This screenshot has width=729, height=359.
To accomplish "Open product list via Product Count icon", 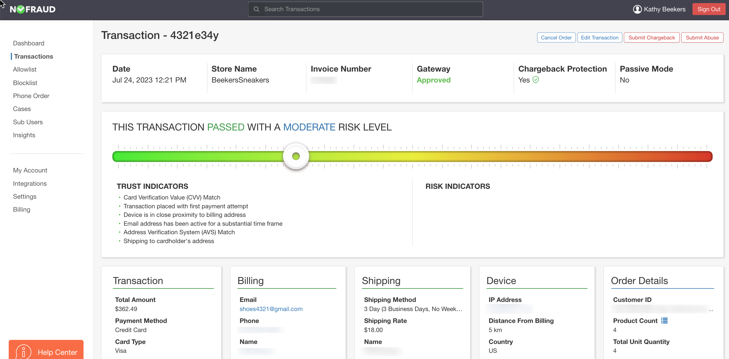I will [x=664, y=321].
